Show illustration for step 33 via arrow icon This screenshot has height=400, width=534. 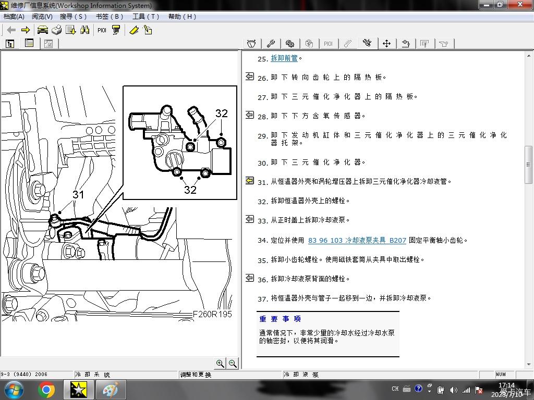(x=250, y=219)
